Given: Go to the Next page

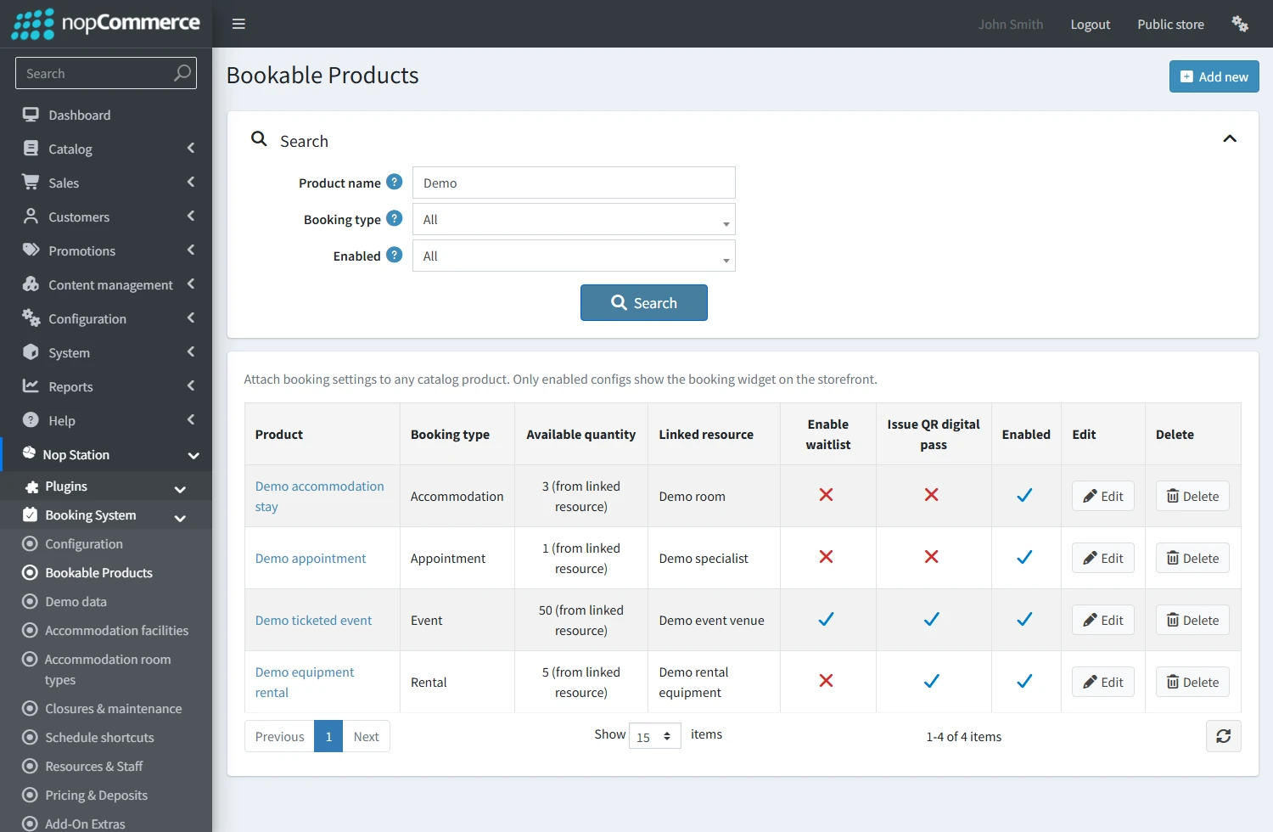Looking at the screenshot, I should 366,736.
